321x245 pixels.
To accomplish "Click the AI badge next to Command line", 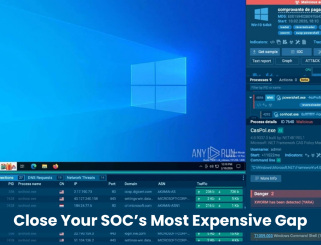I will coord(279,160).
